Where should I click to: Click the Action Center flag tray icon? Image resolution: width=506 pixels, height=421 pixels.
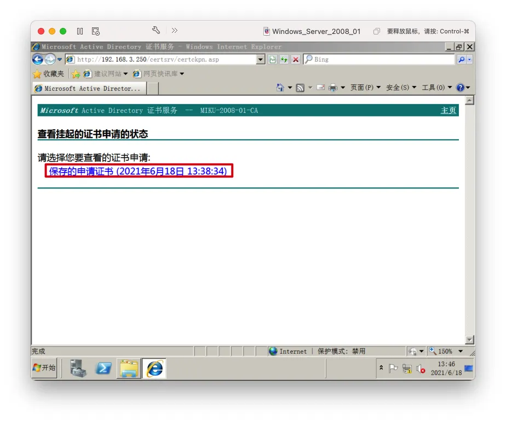pos(393,368)
